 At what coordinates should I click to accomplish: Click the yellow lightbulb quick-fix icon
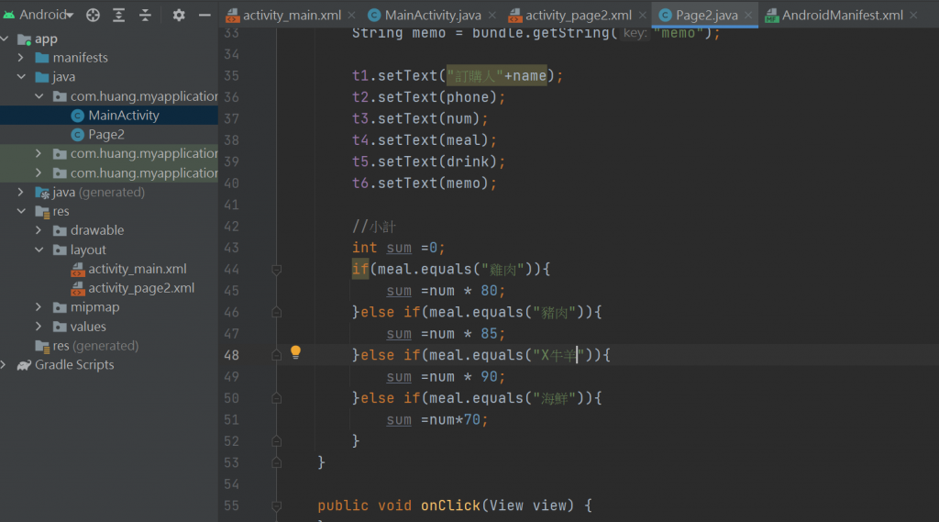(295, 352)
